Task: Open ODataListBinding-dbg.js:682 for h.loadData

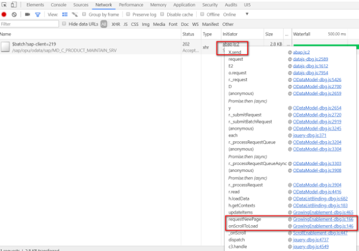Action: click(320, 198)
